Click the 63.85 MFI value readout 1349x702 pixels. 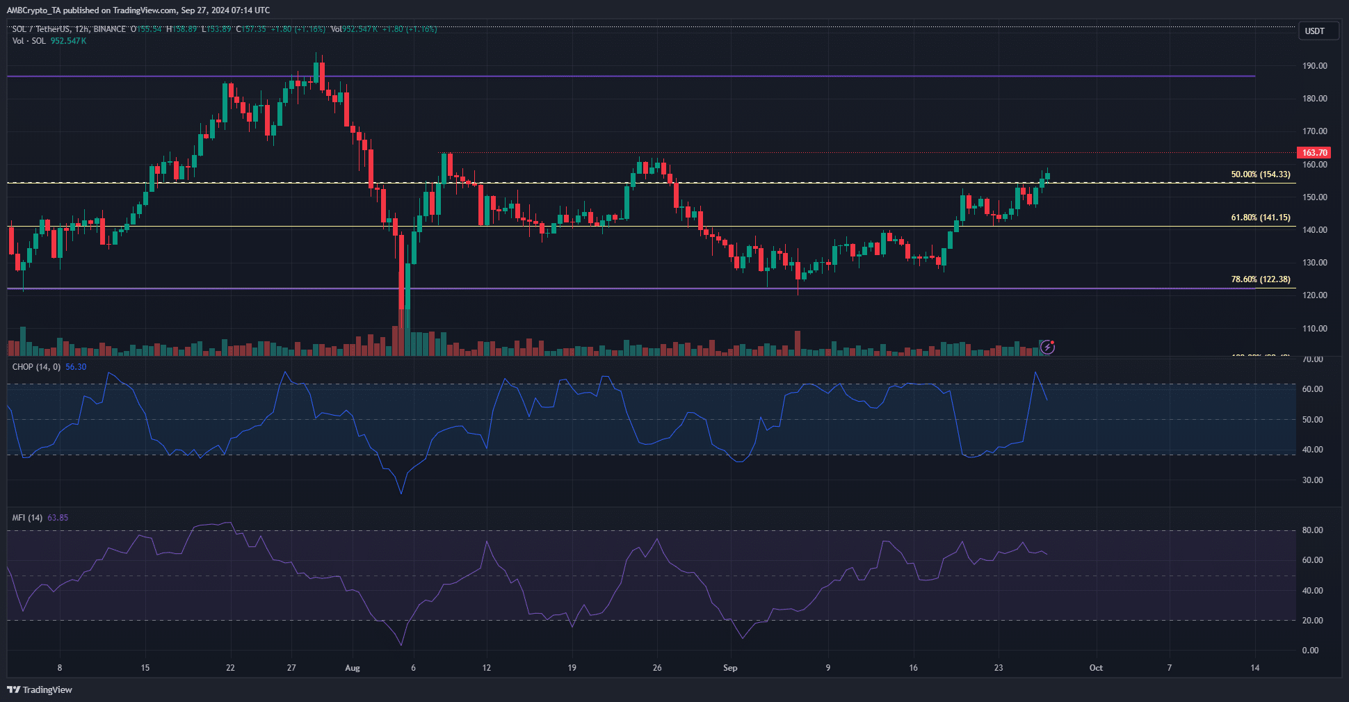coord(58,518)
